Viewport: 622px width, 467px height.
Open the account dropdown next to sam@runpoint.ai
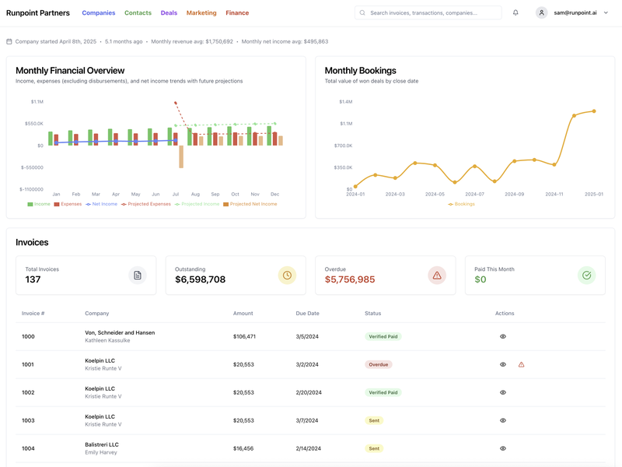tap(606, 12)
